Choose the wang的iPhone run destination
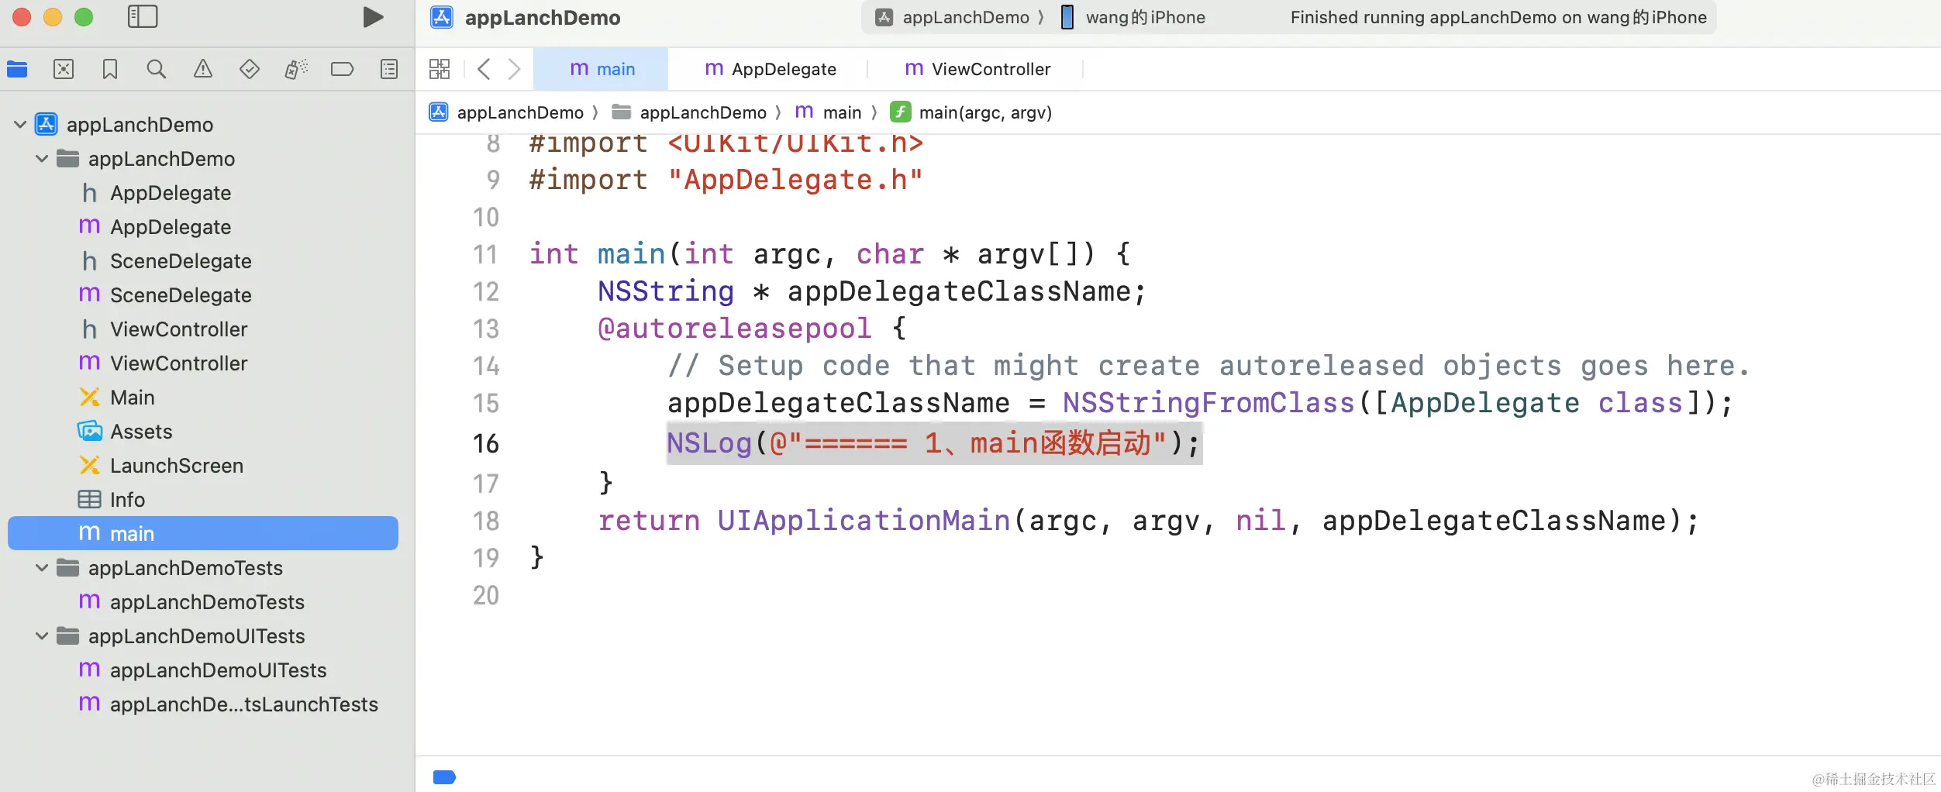The height and width of the screenshot is (792, 1941). pyautogui.click(x=1133, y=17)
